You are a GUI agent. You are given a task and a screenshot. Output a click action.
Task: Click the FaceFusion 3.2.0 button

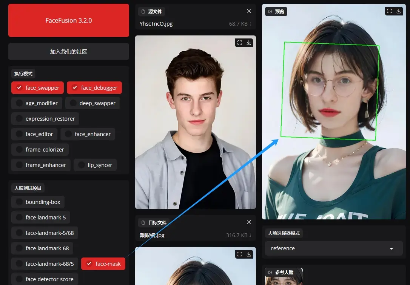click(x=69, y=20)
